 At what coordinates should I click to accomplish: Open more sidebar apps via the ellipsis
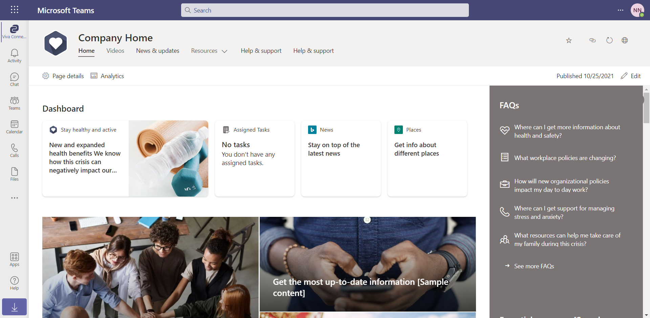point(14,198)
